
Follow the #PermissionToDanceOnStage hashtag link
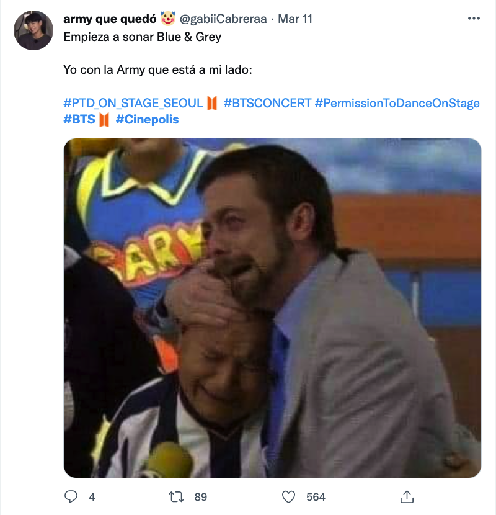click(397, 103)
